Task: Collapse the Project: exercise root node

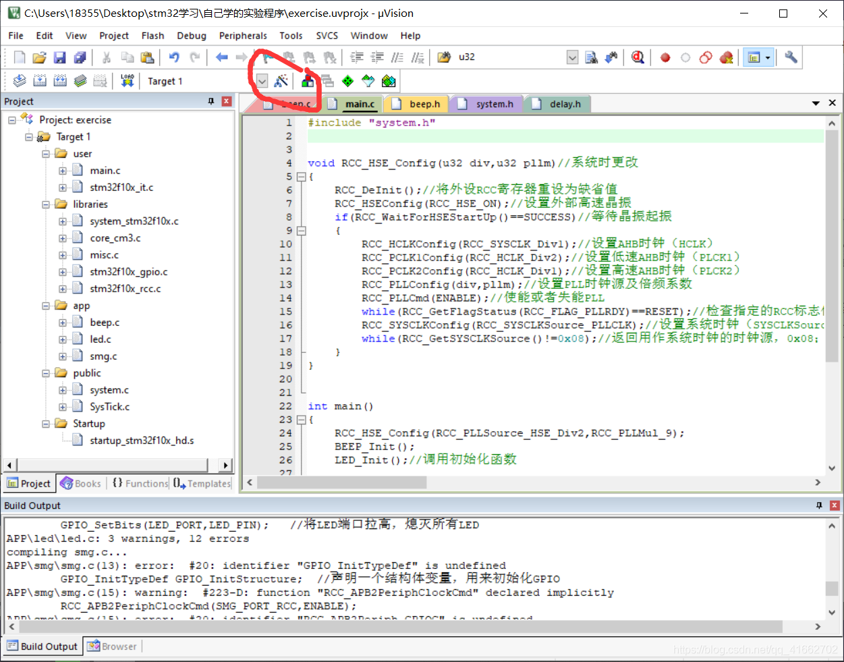Action: coord(12,120)
